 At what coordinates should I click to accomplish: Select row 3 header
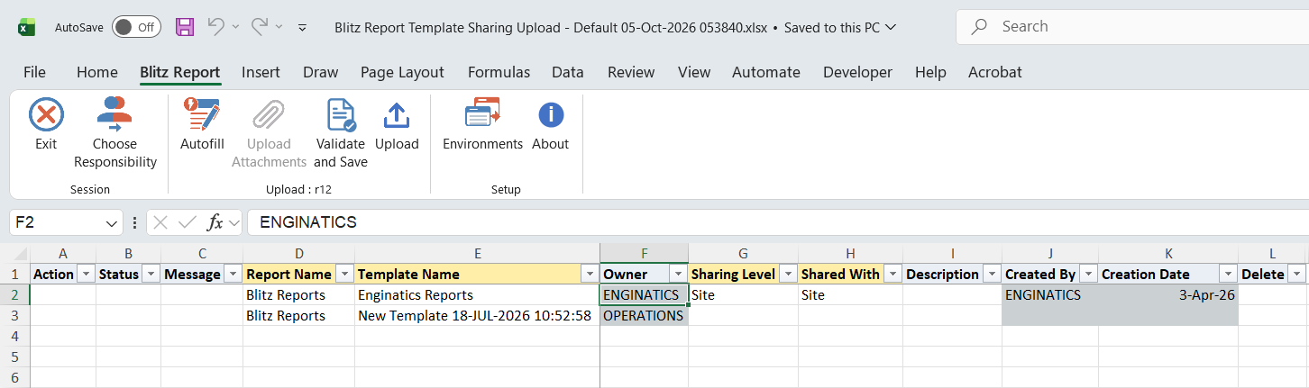15,315
